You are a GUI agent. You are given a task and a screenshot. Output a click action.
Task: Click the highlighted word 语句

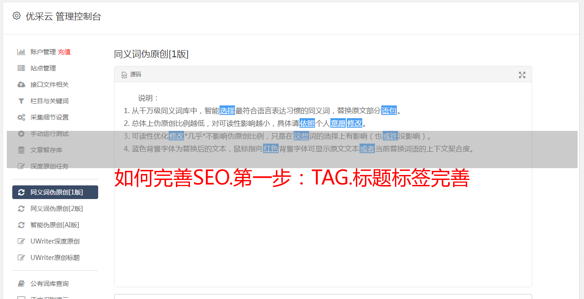389,110
